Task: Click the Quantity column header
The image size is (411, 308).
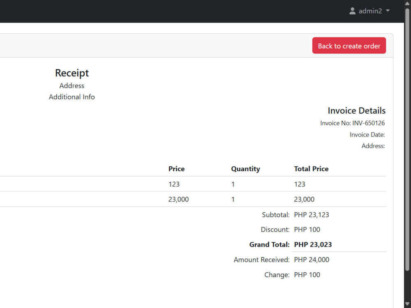Action: coord(246,169)
